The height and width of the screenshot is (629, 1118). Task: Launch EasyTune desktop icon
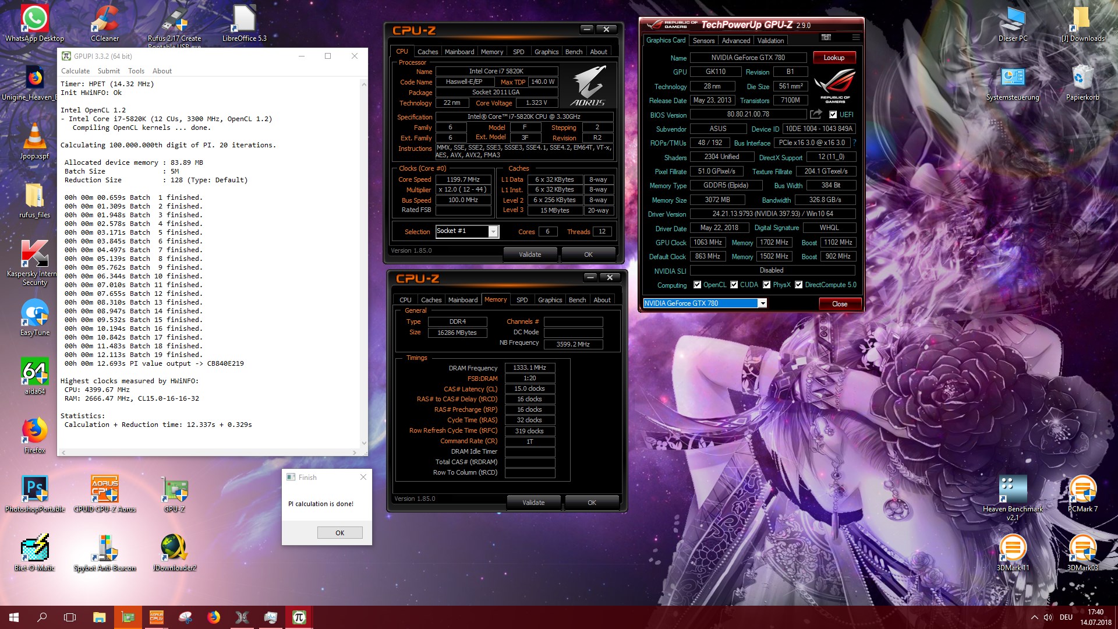pyautogui.click(x=35, y=317)
